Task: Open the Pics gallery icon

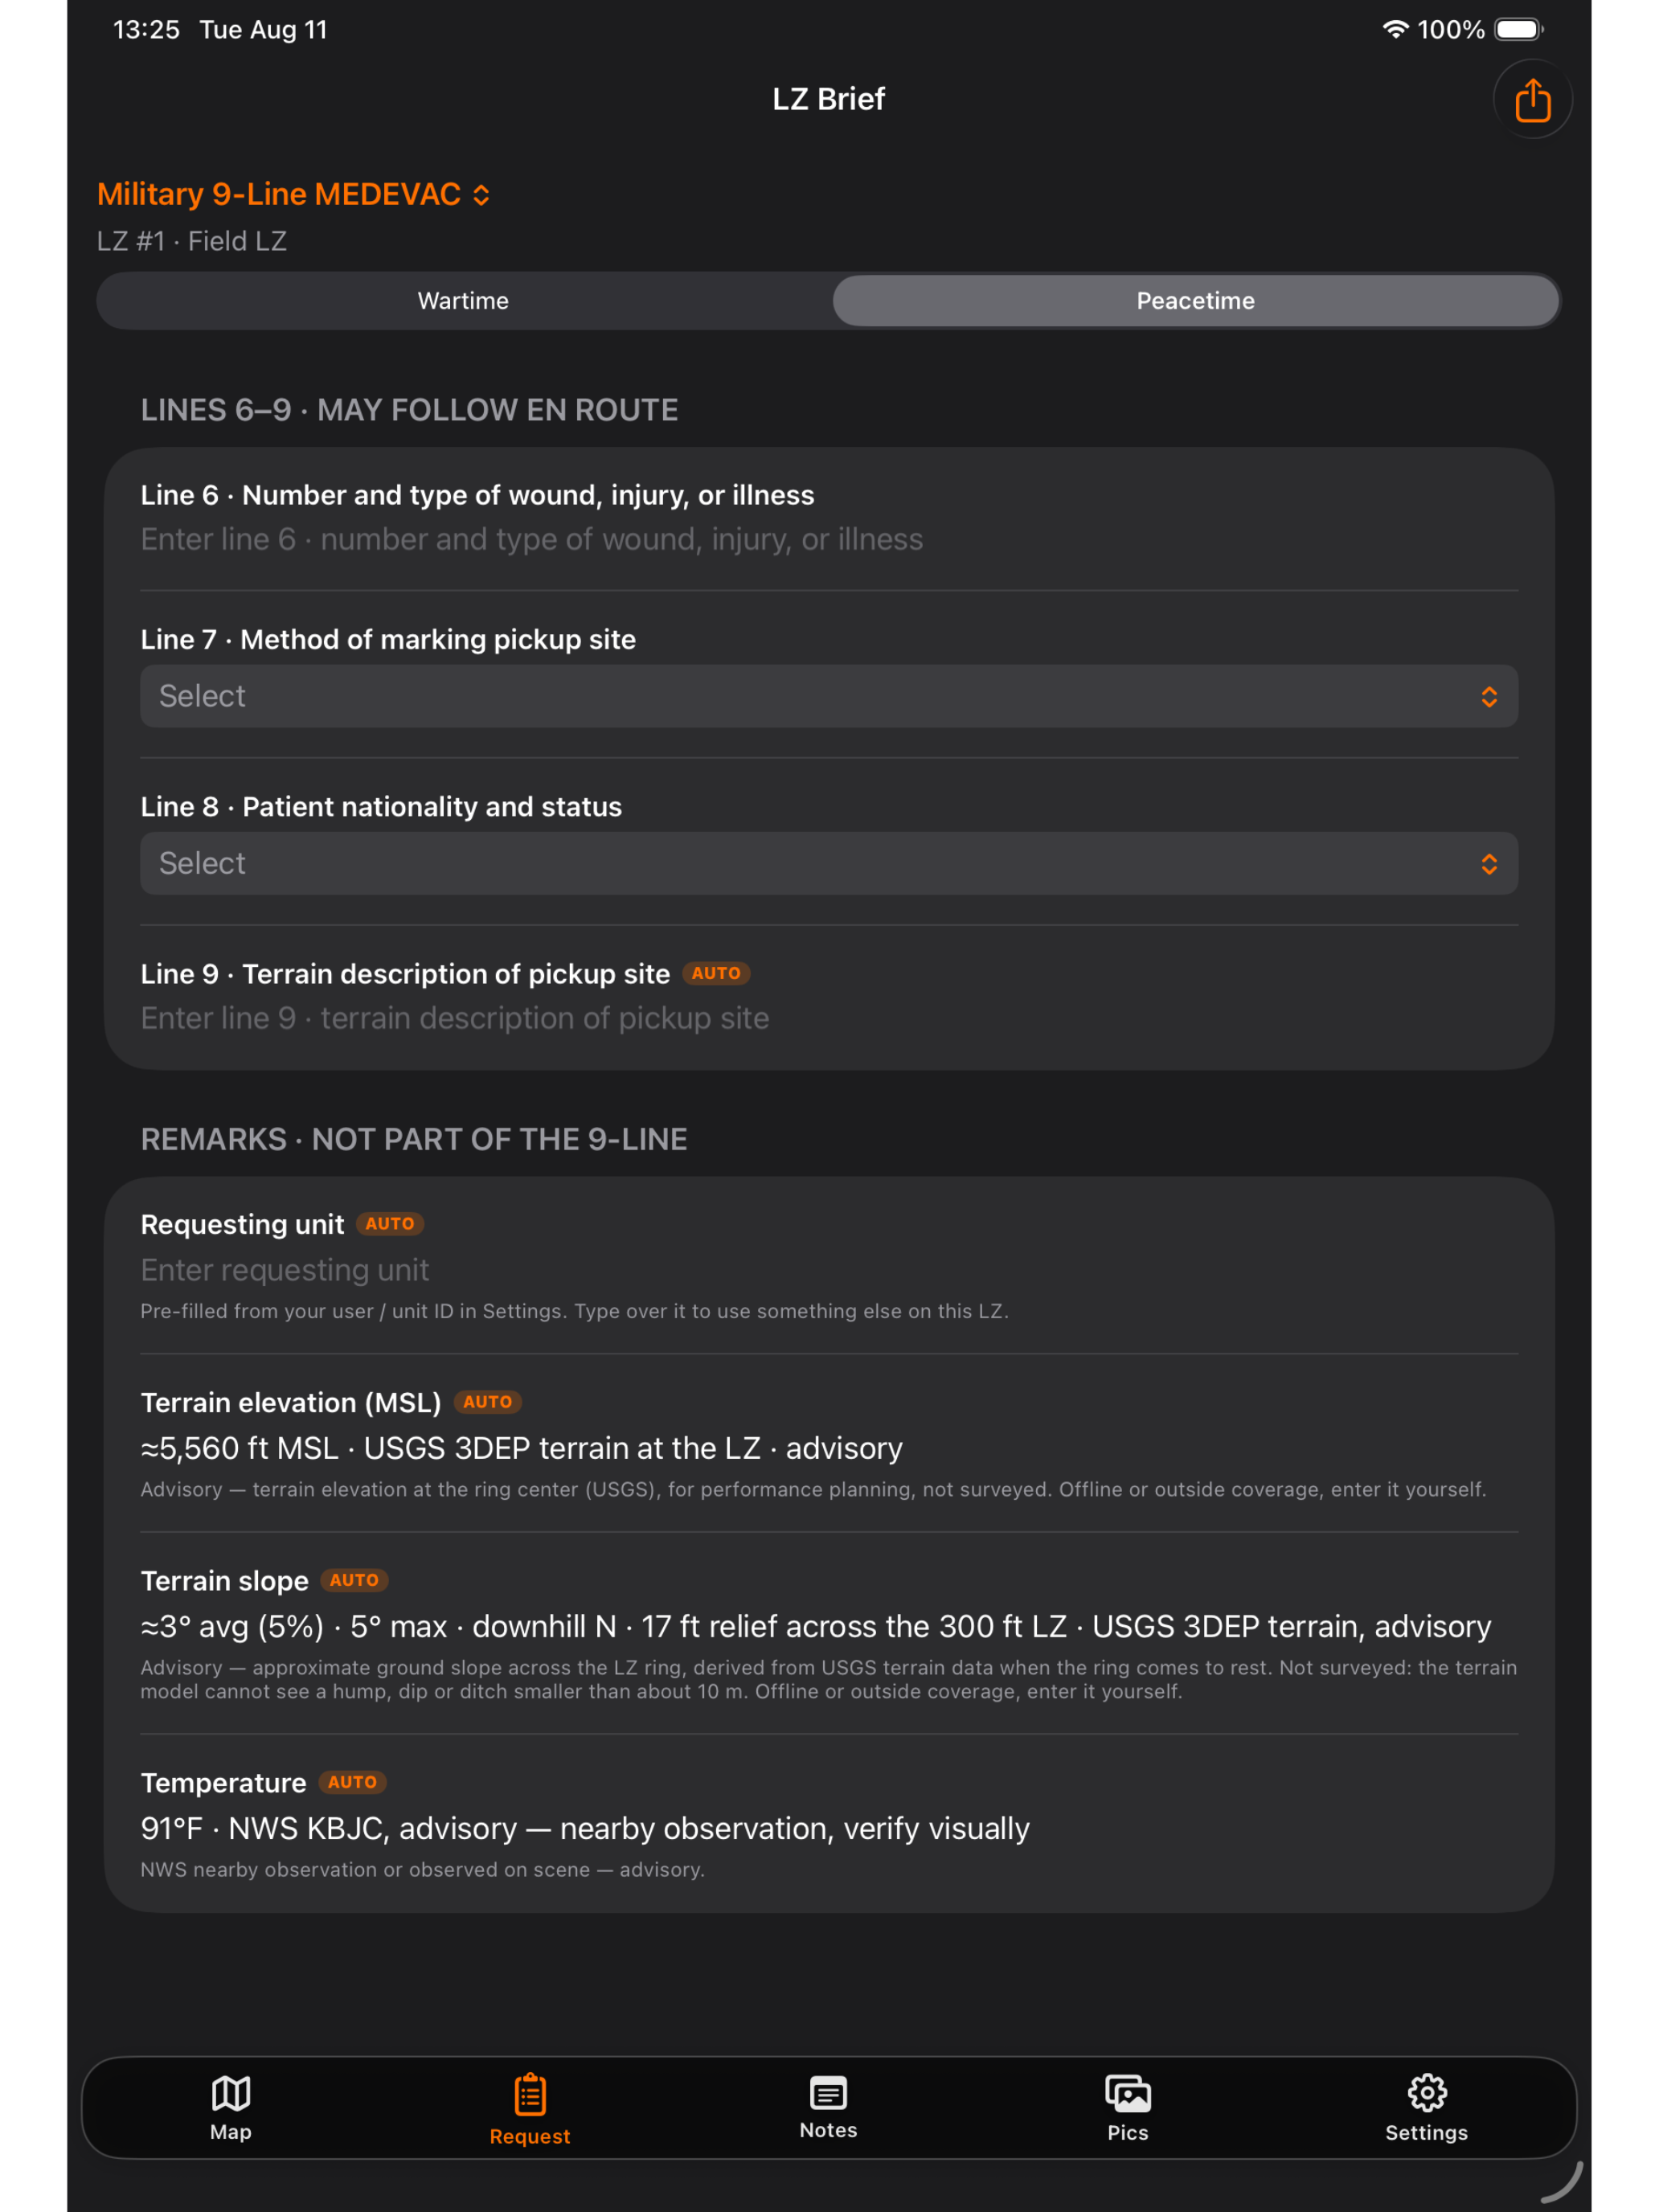Action: tap(1128, 2093)
